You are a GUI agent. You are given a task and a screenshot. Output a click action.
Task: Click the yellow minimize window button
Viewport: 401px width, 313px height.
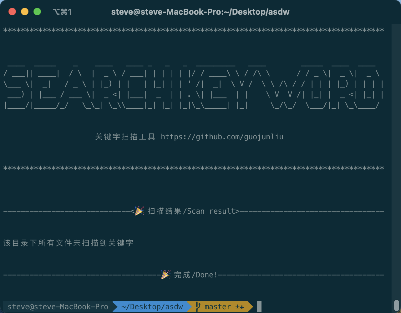tap(25, 12)
